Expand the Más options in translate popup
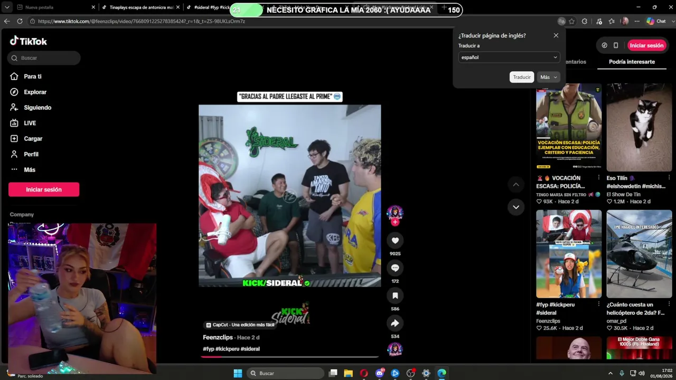 click(x=549, y=77)
